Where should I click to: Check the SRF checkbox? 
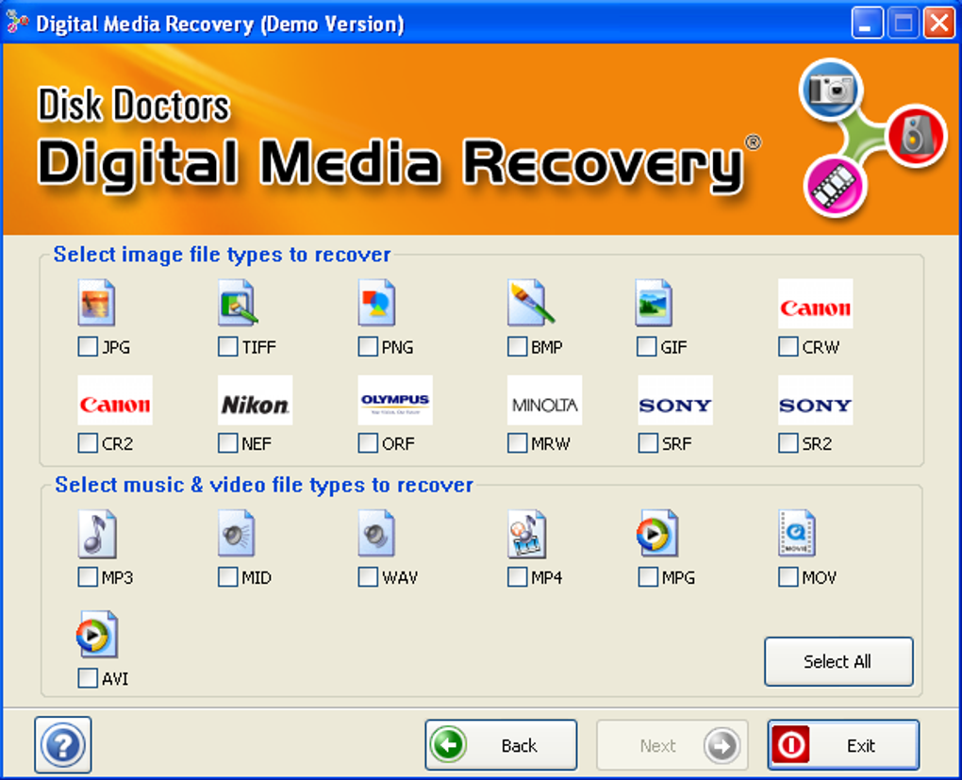(648, 443)
